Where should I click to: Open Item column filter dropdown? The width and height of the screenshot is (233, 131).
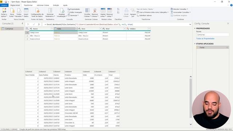pos(100,29)
